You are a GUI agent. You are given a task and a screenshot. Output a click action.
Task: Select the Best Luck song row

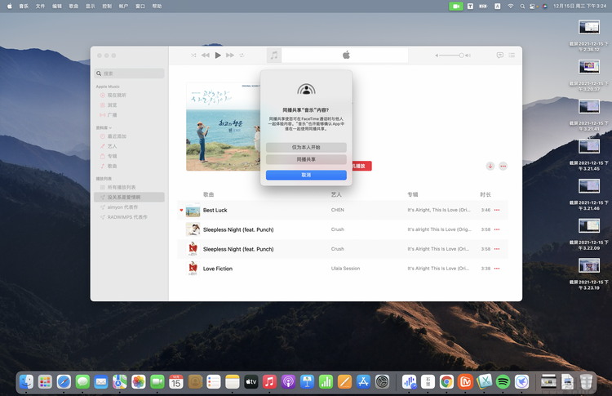point(342,210)
